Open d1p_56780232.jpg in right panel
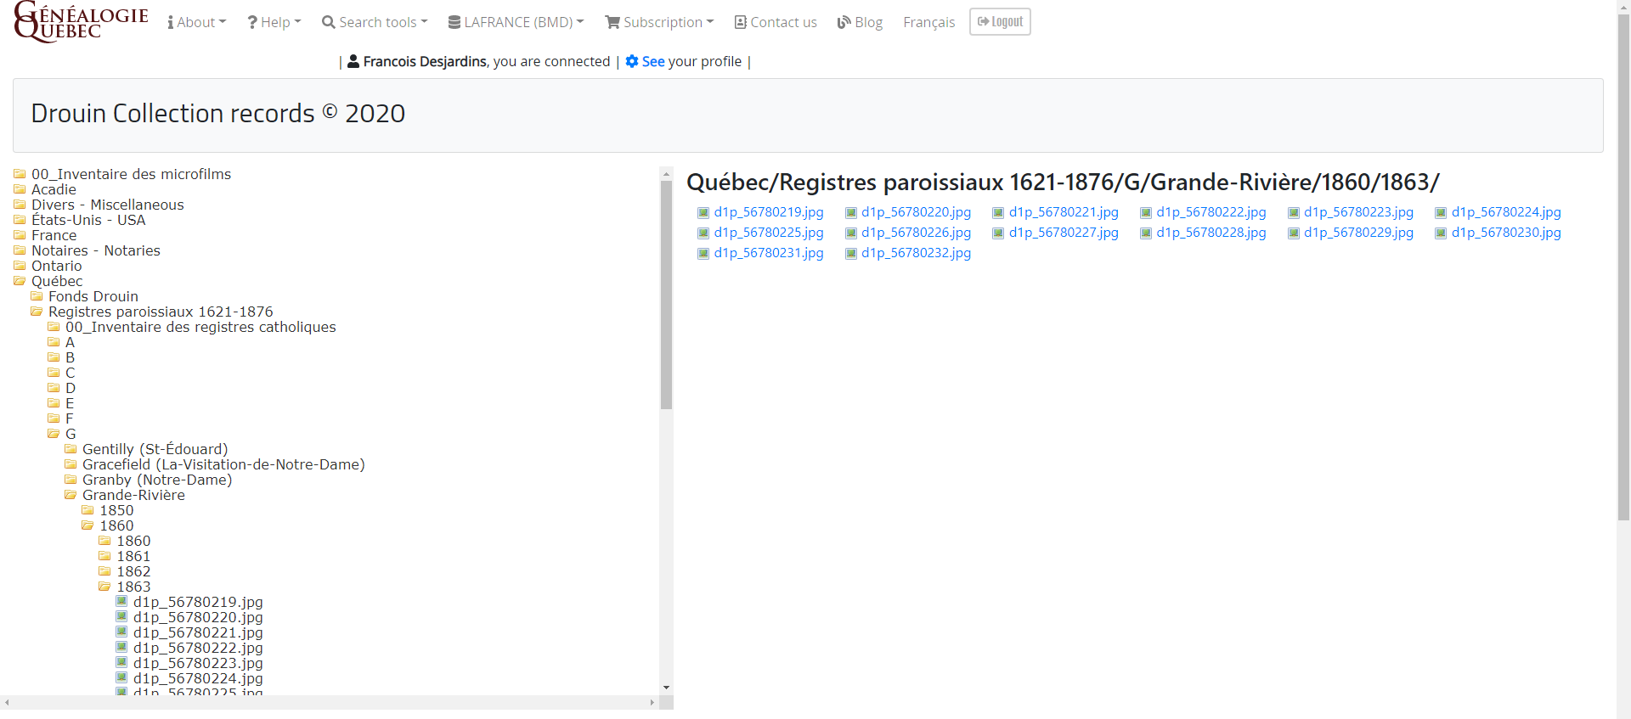Viewport: 1631px width, 719px height. pos(916,253)
